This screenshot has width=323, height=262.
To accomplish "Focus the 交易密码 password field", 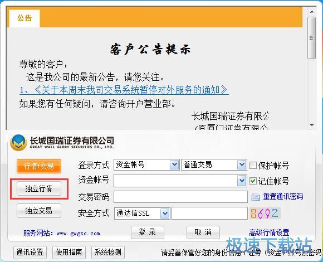I will click(180, 197).
